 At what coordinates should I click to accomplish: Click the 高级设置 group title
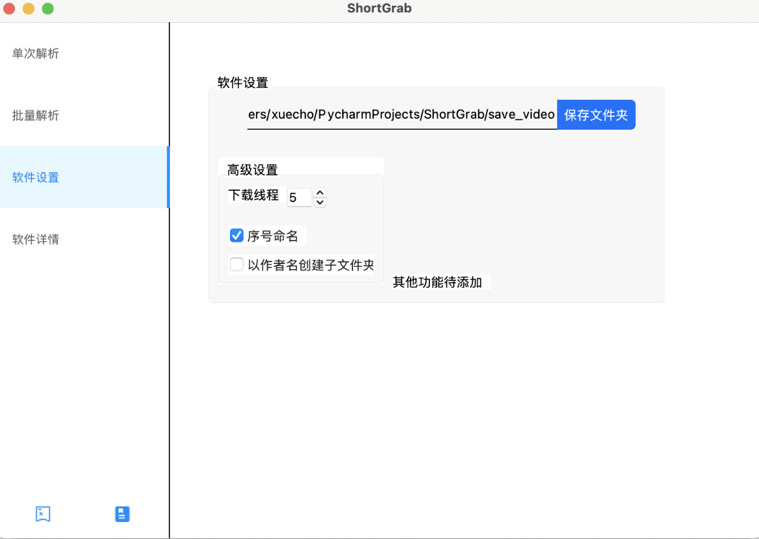252,170
